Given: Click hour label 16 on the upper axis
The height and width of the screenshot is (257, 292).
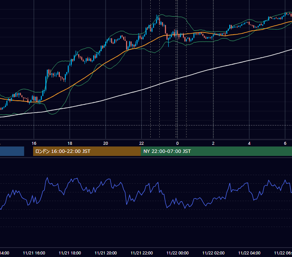Looking at the screenshot, I should click(34, 143).
